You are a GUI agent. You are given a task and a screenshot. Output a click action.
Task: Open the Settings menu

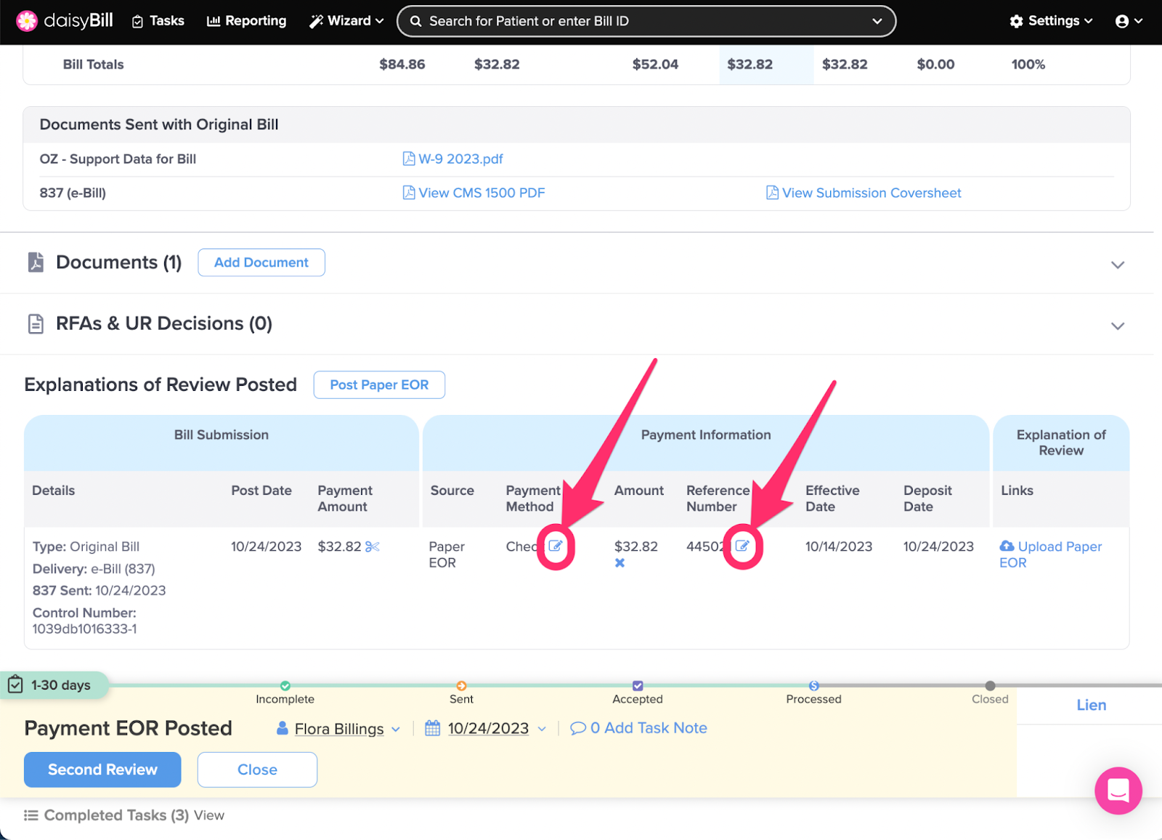pyautogui.click(x=1051, y=21)
